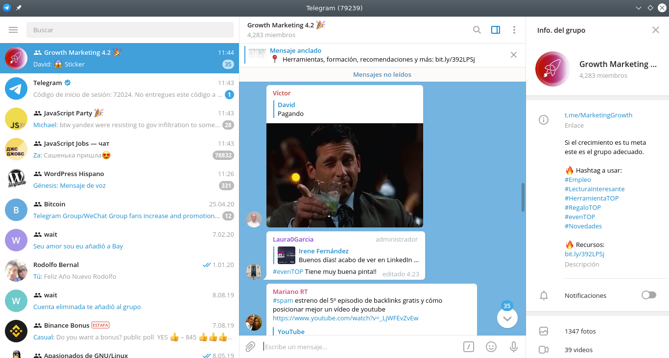
Task: Open the JavaScript Jobs — чат group
Action: (x=119, y=149)
